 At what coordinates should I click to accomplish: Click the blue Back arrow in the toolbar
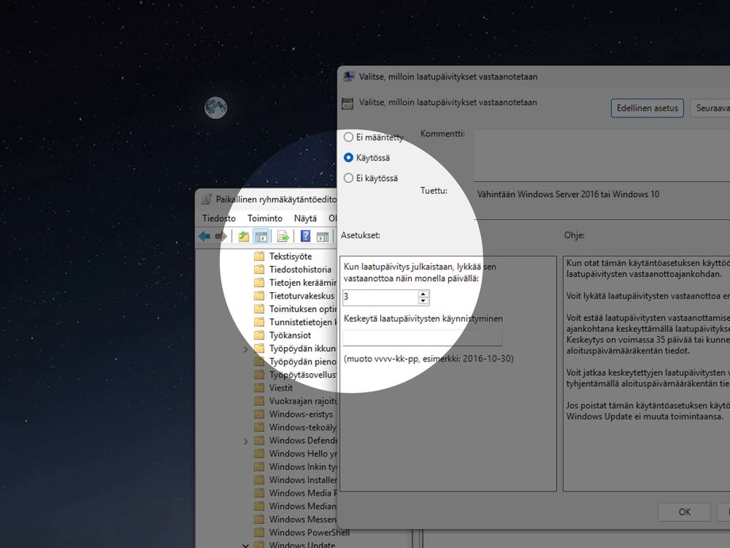click(x=205, y=237)
